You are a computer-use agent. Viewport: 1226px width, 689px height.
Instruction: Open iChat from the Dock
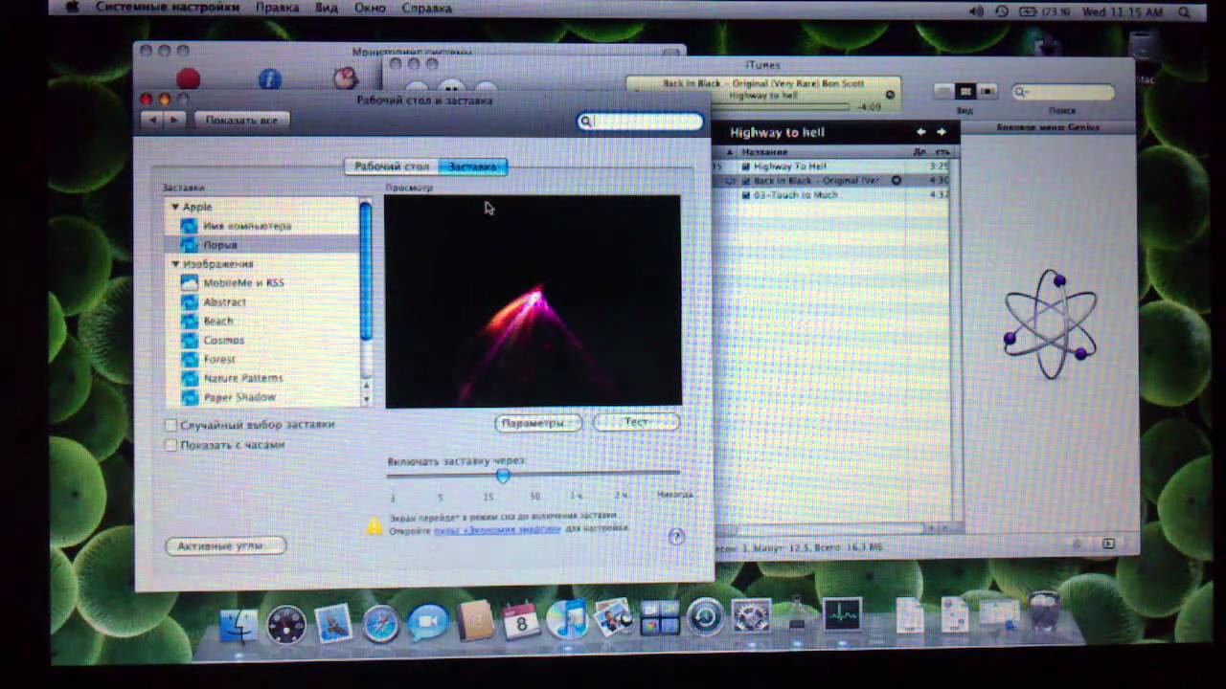428,623
